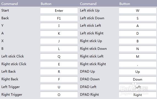Select Left stick Click field showing Q
The height and width of the screenshot is (99, 157).
coord(59,56)
